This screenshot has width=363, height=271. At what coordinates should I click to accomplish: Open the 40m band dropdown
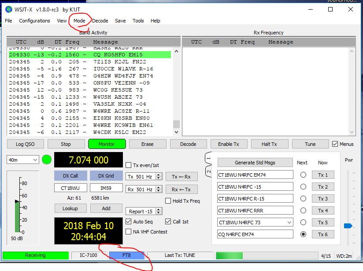pyautogui.click(x=23, y=160)
